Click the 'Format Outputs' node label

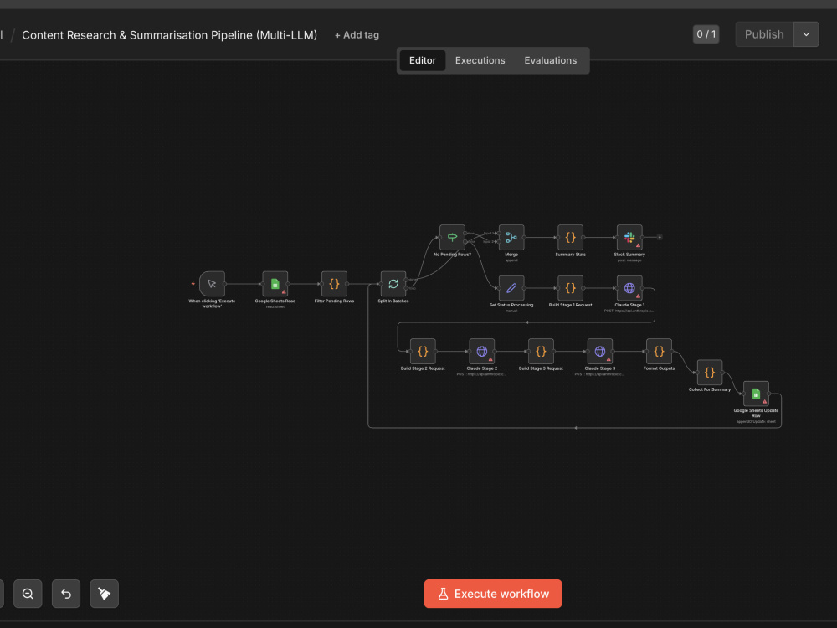(x=659, y=368)
